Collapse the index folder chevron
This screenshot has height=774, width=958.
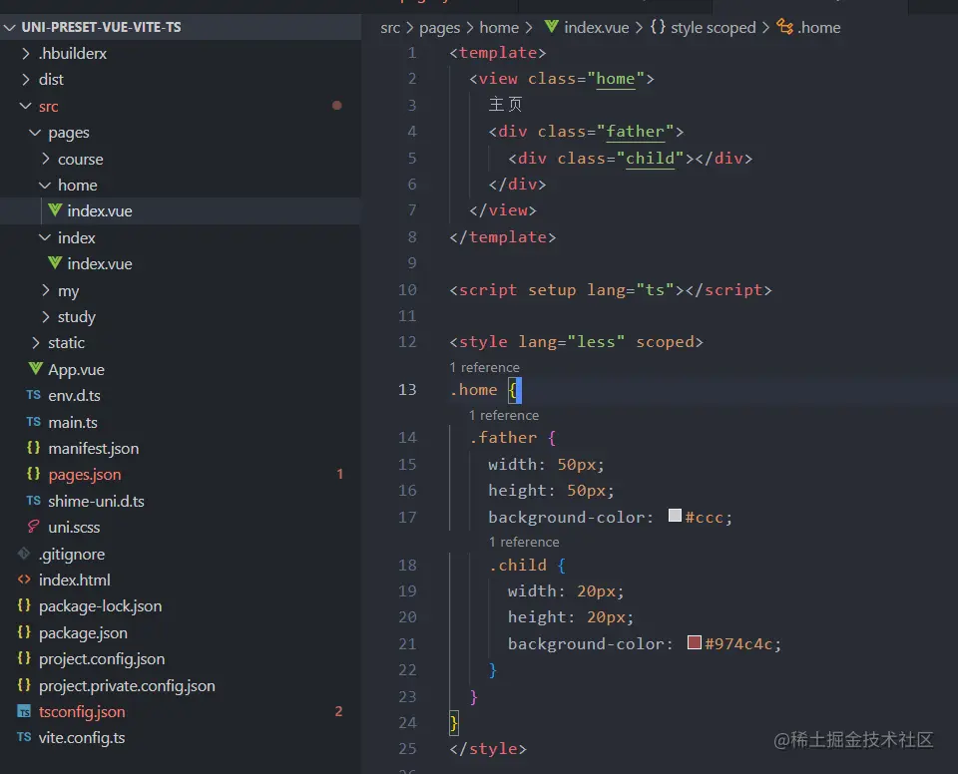tap(45, 237)
